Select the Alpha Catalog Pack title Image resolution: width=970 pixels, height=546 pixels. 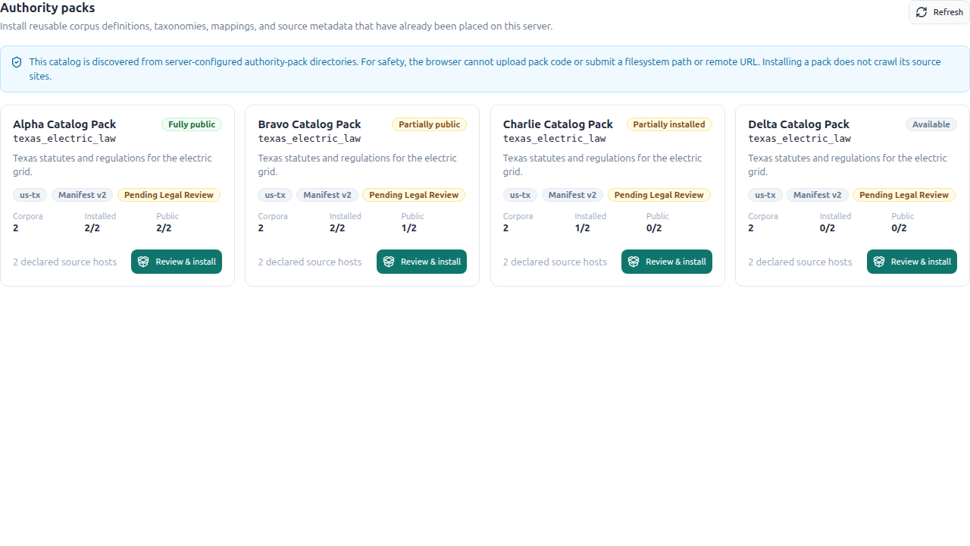click(64, 124)
